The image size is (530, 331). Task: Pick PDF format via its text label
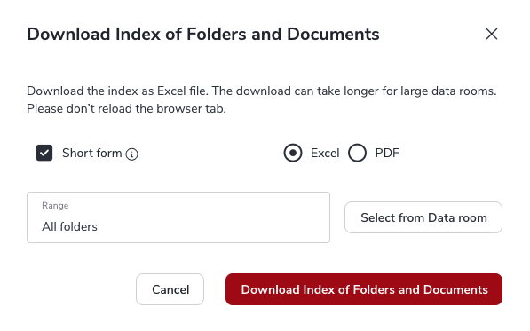[x=387, y=153]
